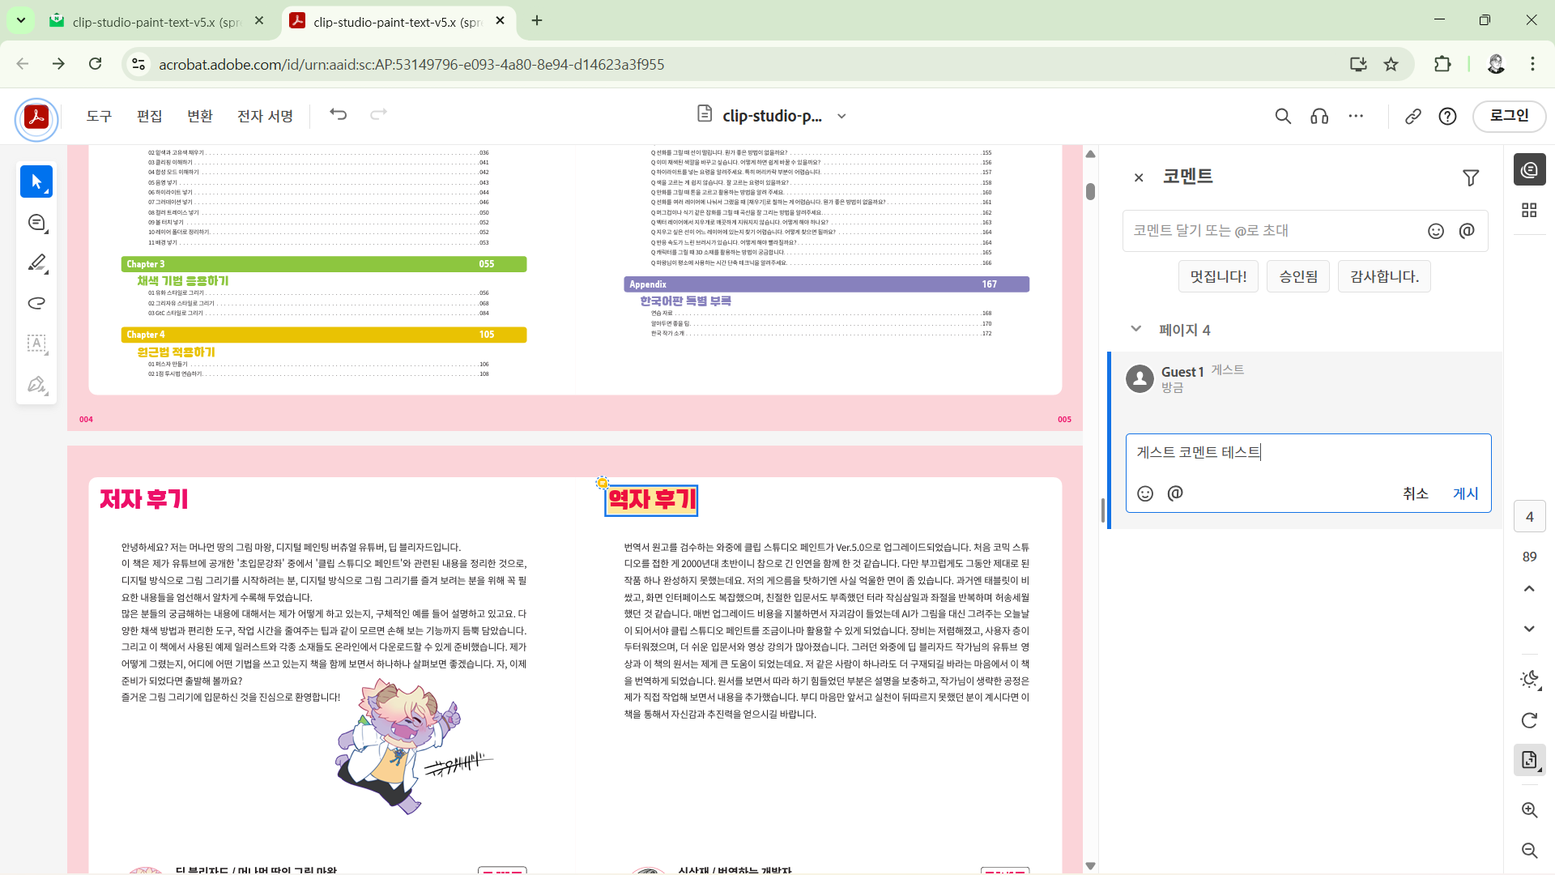Select the add comment tool in left toolbar
The image size is (1555, 875).
pyautogui.click(x=36, y=222)
